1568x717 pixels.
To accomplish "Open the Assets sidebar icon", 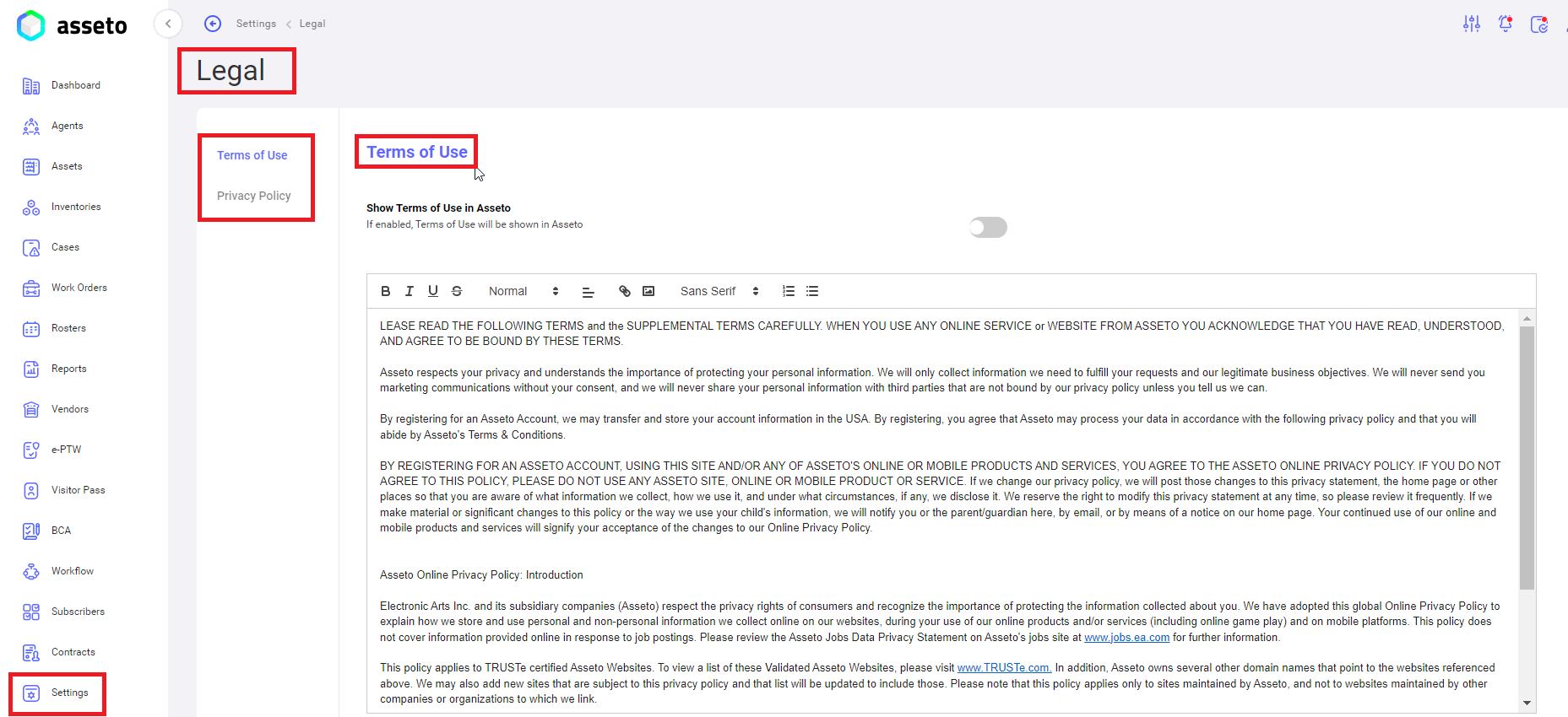I will (31, 167).
